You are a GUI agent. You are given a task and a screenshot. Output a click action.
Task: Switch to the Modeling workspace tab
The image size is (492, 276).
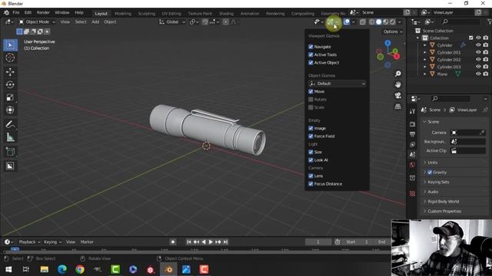[x=123, y=14]
